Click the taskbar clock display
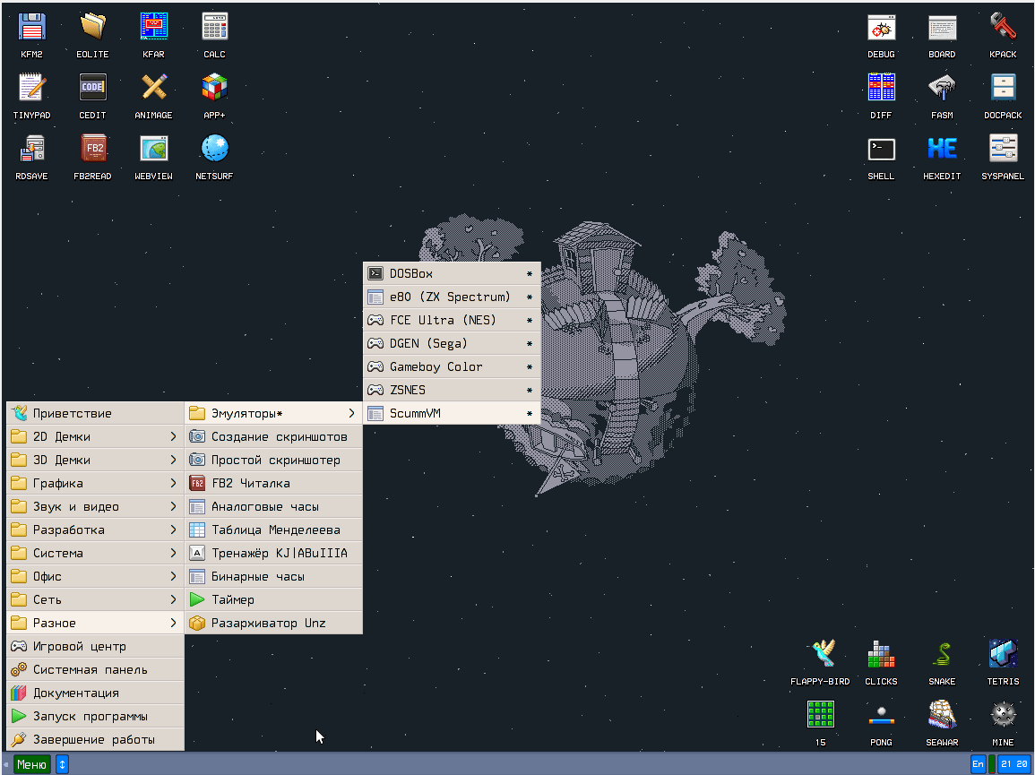The width and height of the screenshot is (1035, 775). coord(1014,764)
